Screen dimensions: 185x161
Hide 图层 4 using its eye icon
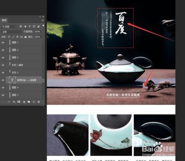(3, 88)
